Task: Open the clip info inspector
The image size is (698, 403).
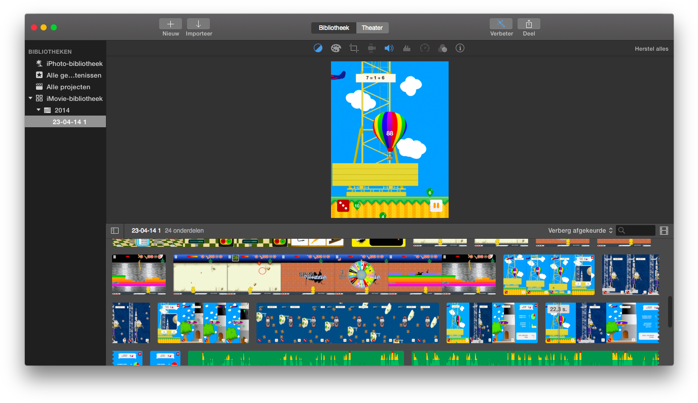Action: pyautogui.click(x=460, y=48)
